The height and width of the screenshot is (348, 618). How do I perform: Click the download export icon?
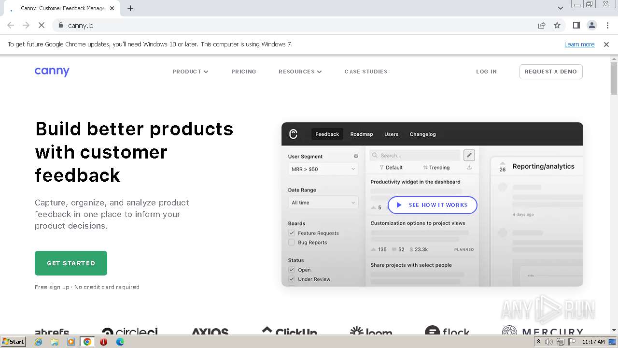[x=469, y=167]
